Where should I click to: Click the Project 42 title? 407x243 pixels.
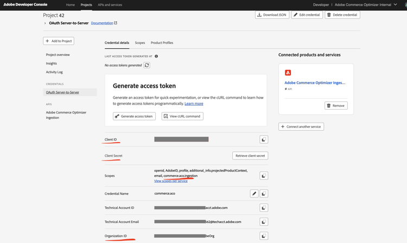pyautogui.click(x=54, y=15)
